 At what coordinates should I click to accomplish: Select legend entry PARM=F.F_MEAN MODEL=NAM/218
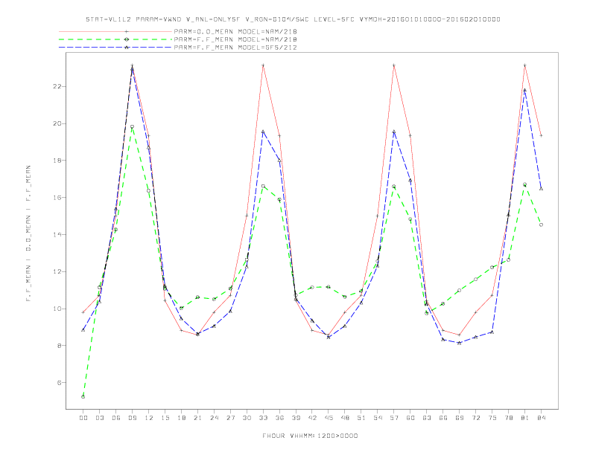235,39
